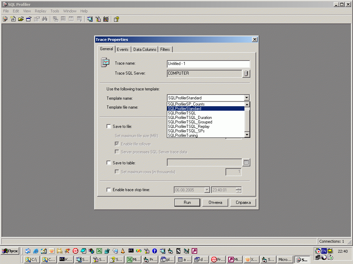Screen dimensions: 353x264
Task: Toggle Set maximum rows checkbox
Action: [x=117, y=172]
